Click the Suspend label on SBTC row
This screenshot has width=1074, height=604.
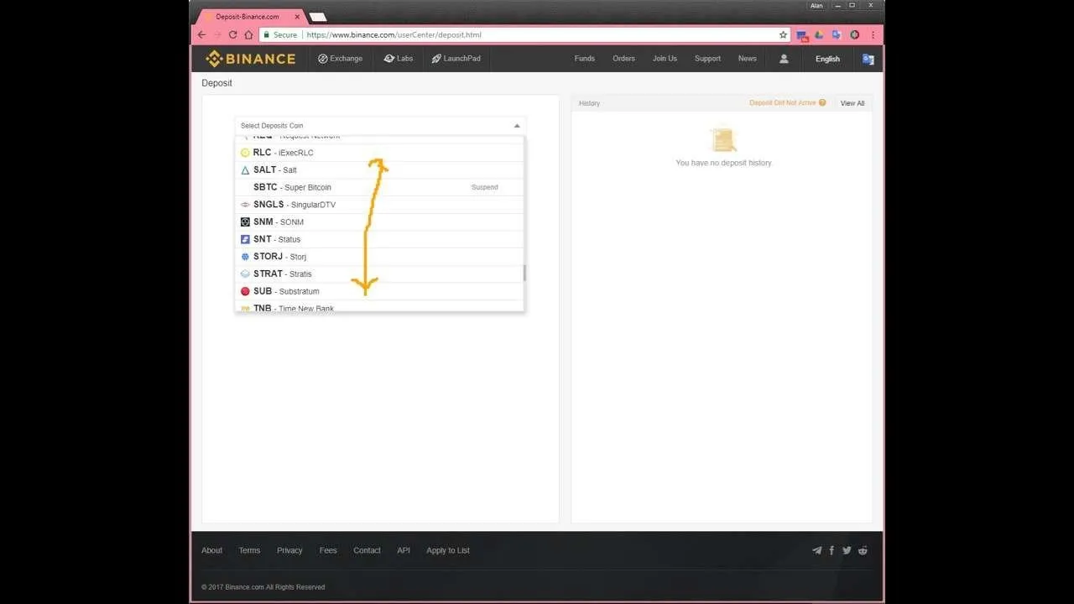[x=484, y=187]
